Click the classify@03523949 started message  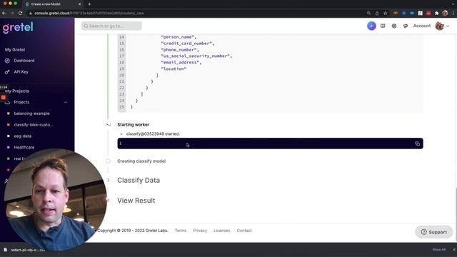tap(153, 133)
